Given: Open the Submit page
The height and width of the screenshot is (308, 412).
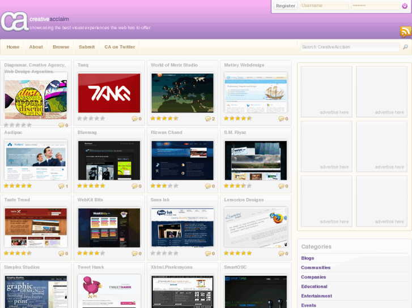Looking at the screenshot, I should point(87,47).
